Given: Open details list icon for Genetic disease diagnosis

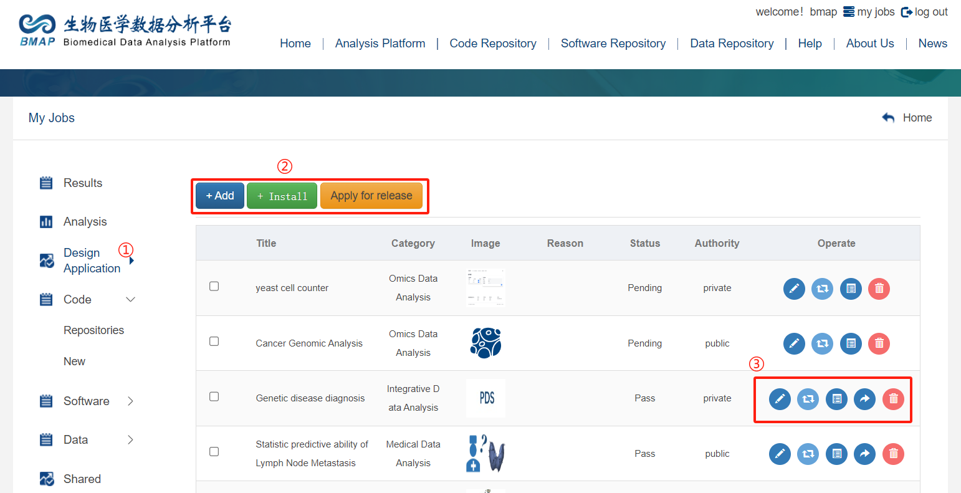Looking at the screenshot, I should coord(837,399).
